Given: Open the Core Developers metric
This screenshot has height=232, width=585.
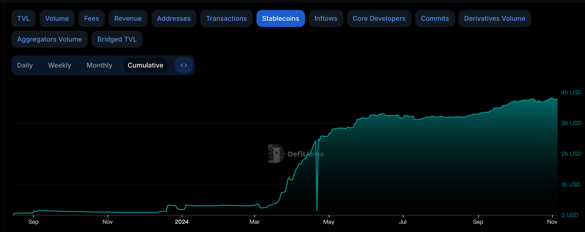Looking at the screenshot, I should pyautogui.click(x=379, y=19).
